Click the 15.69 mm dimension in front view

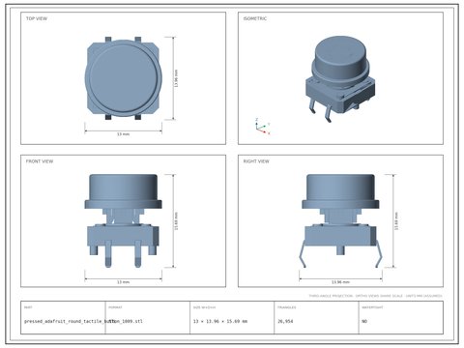pyautogui.click(x=176, y=221)
